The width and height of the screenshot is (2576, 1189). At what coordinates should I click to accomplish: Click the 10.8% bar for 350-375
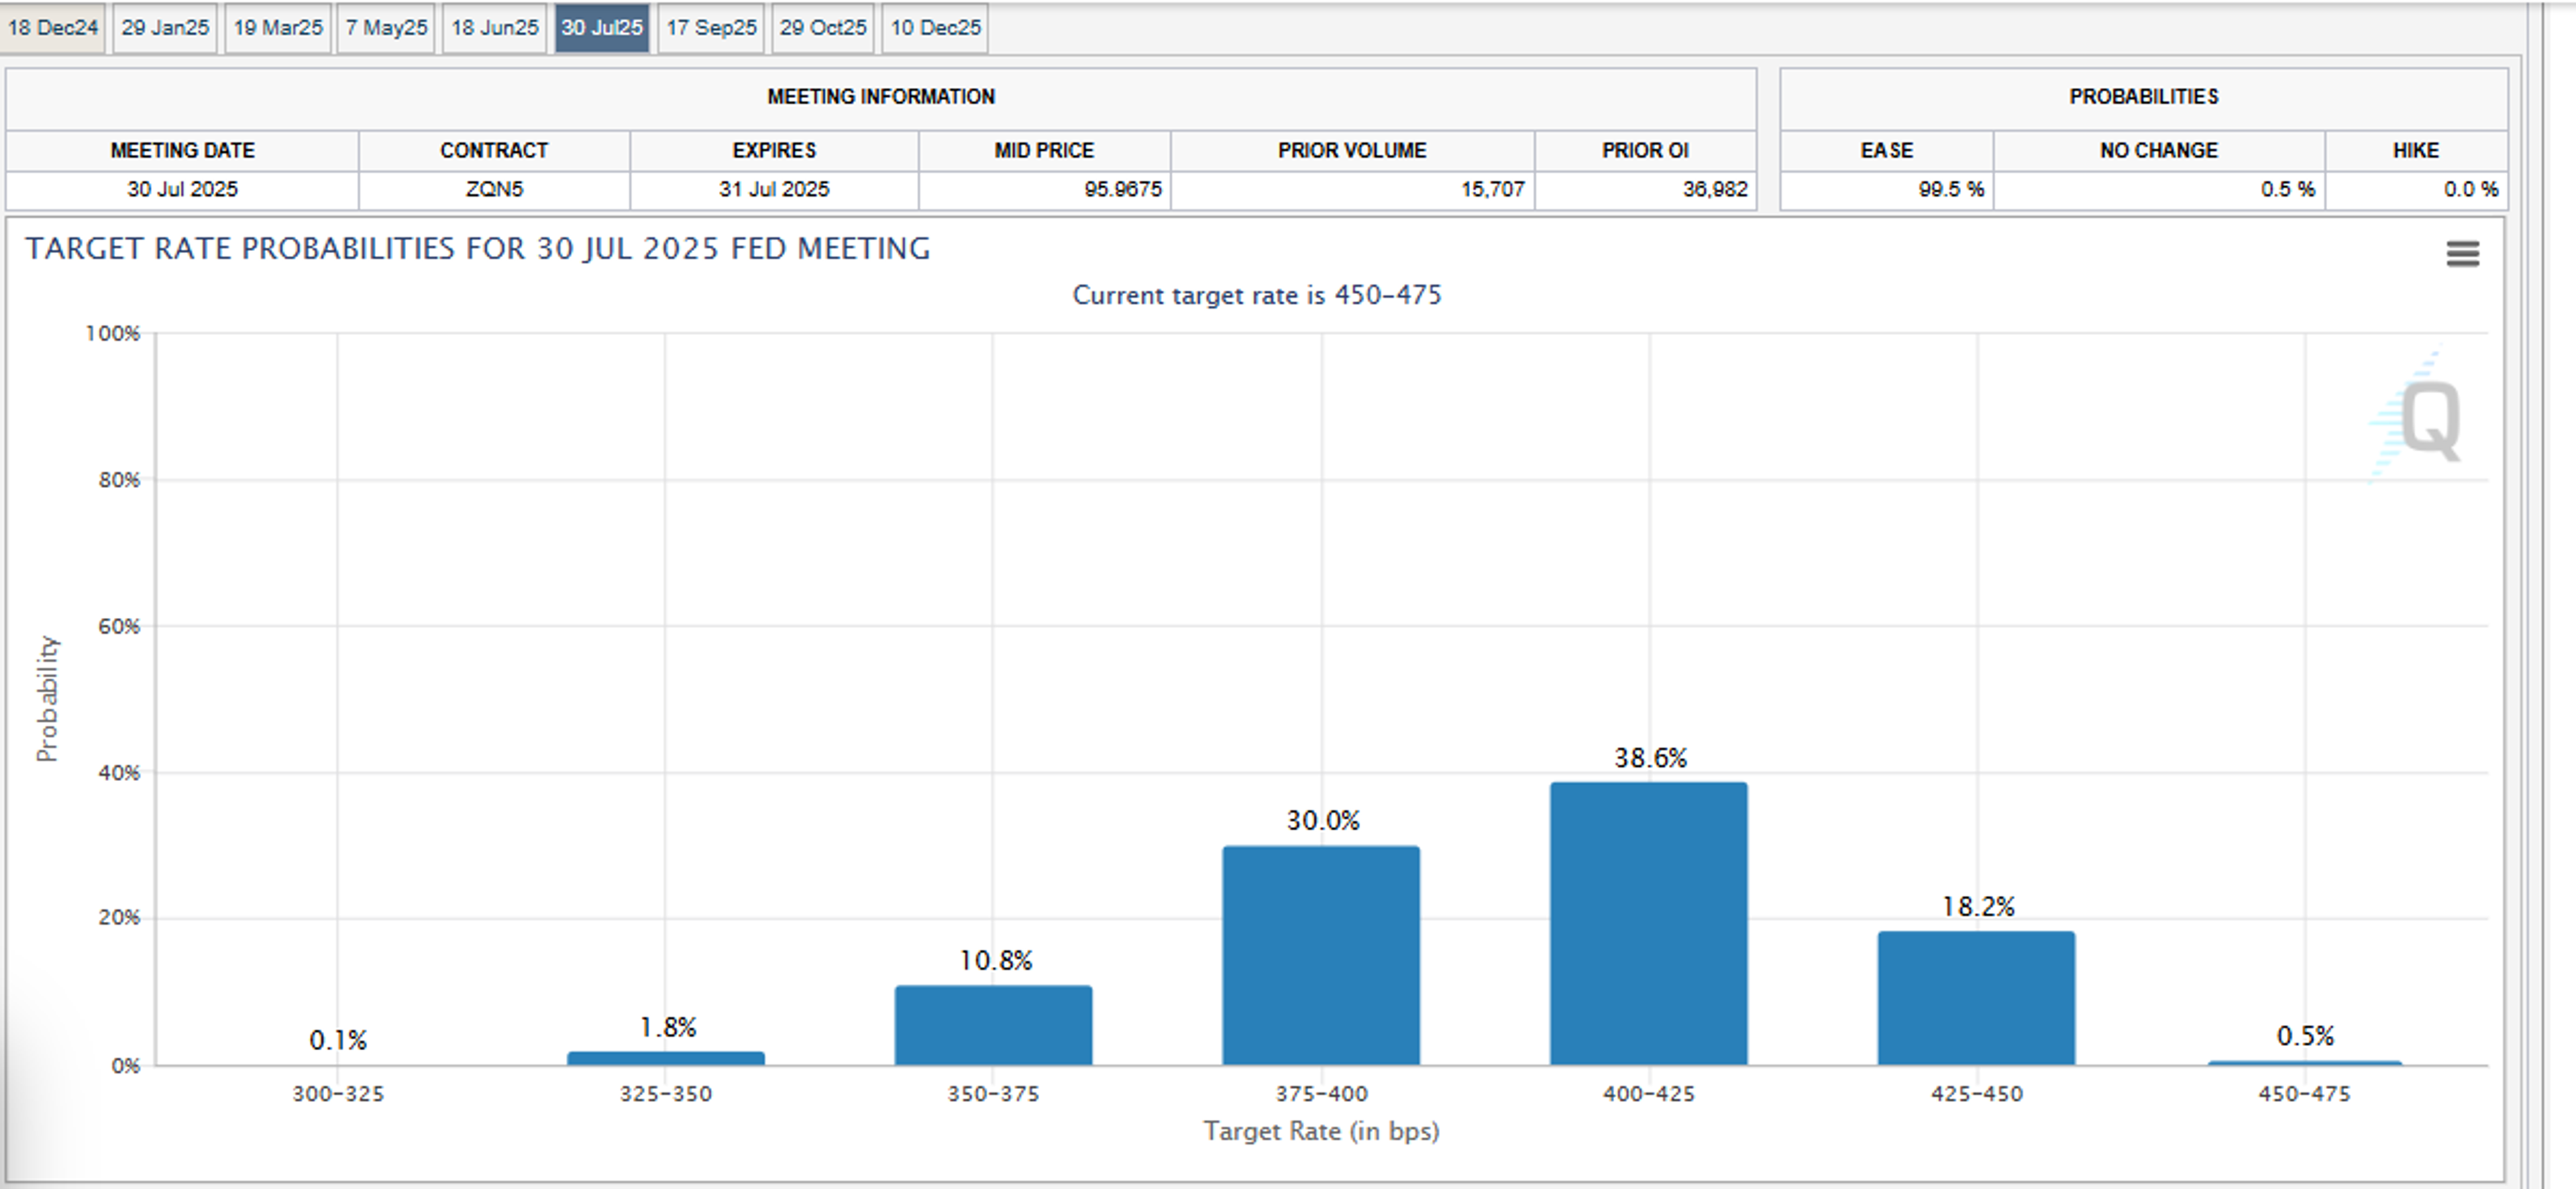[x=993, y=1025]
